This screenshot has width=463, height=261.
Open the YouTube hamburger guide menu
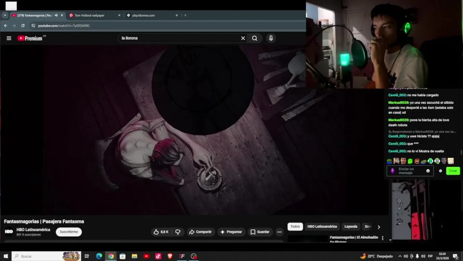(9, 38)
